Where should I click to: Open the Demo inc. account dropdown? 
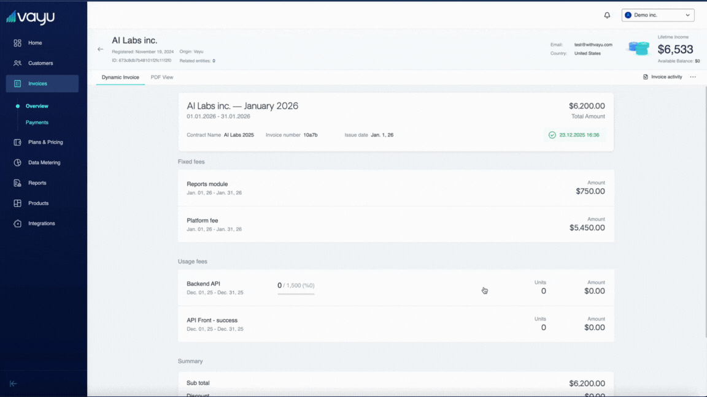tap(657, 15)
